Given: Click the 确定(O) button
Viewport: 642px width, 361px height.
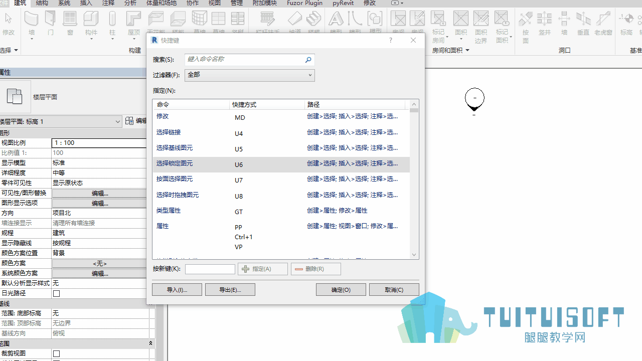Looking at the screenshot, I should point(341,290).
